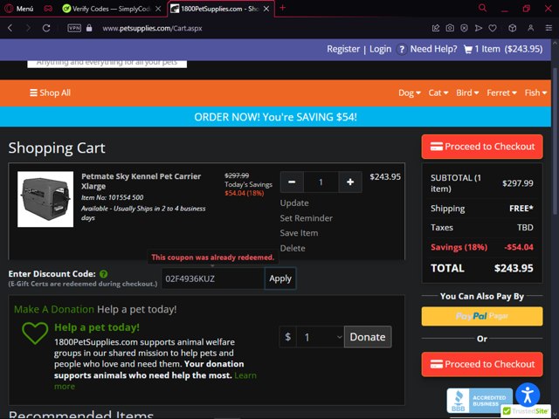Toggle the VPN badge
Image resolution: width=559 pixels, height=419 pixels.
(x=74, y=28)
